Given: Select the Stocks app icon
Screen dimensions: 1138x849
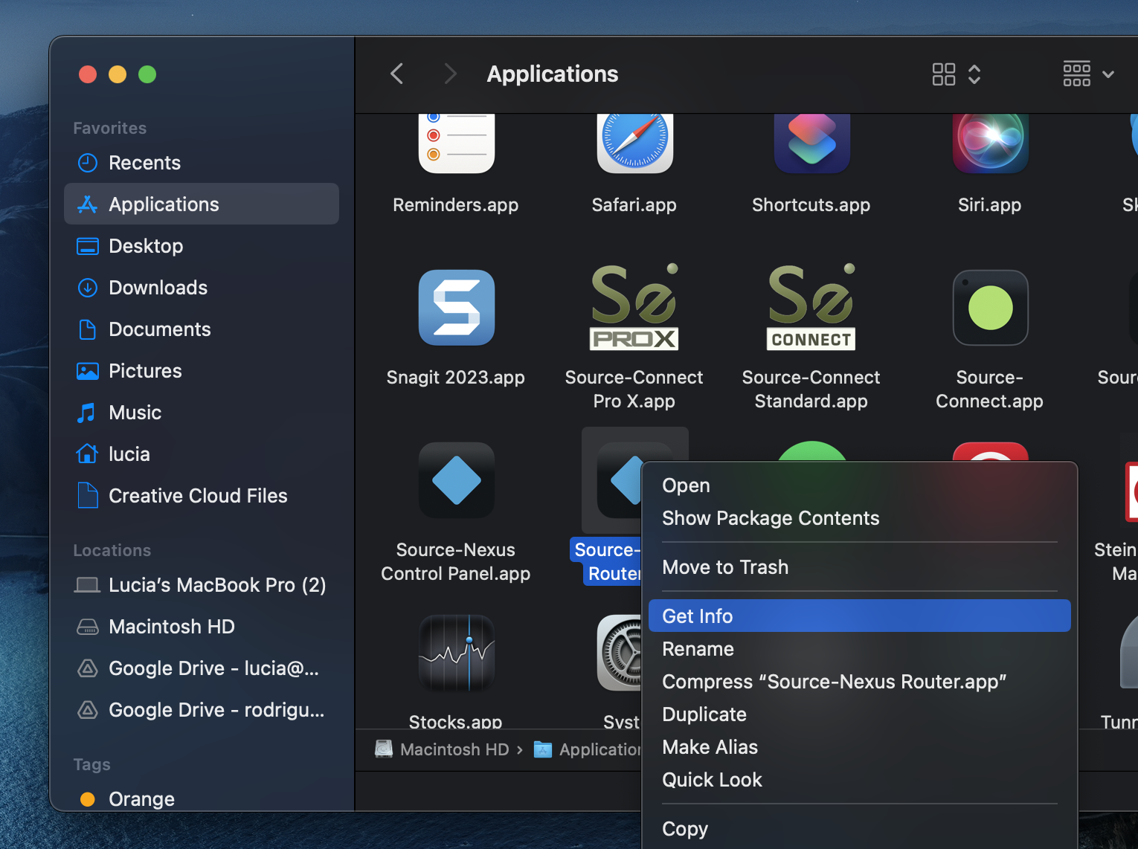Looking at the screenshot, I should pyautogui.click(x=456, y=653).
